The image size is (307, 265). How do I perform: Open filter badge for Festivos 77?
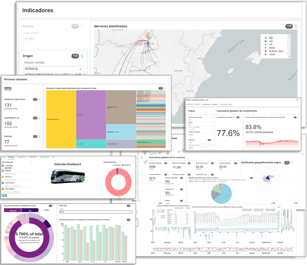click(x=35, y=136)
